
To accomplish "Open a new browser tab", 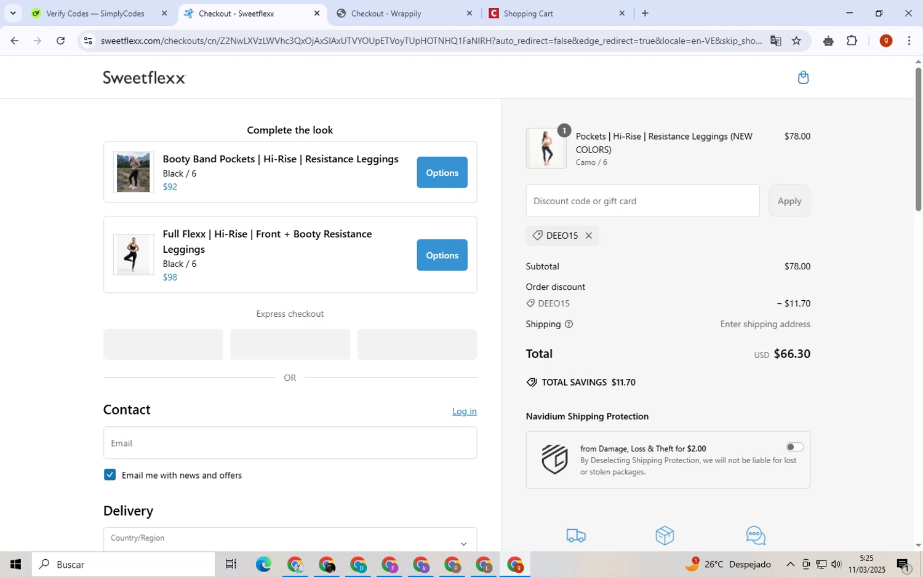I will [x=645, y=13].
